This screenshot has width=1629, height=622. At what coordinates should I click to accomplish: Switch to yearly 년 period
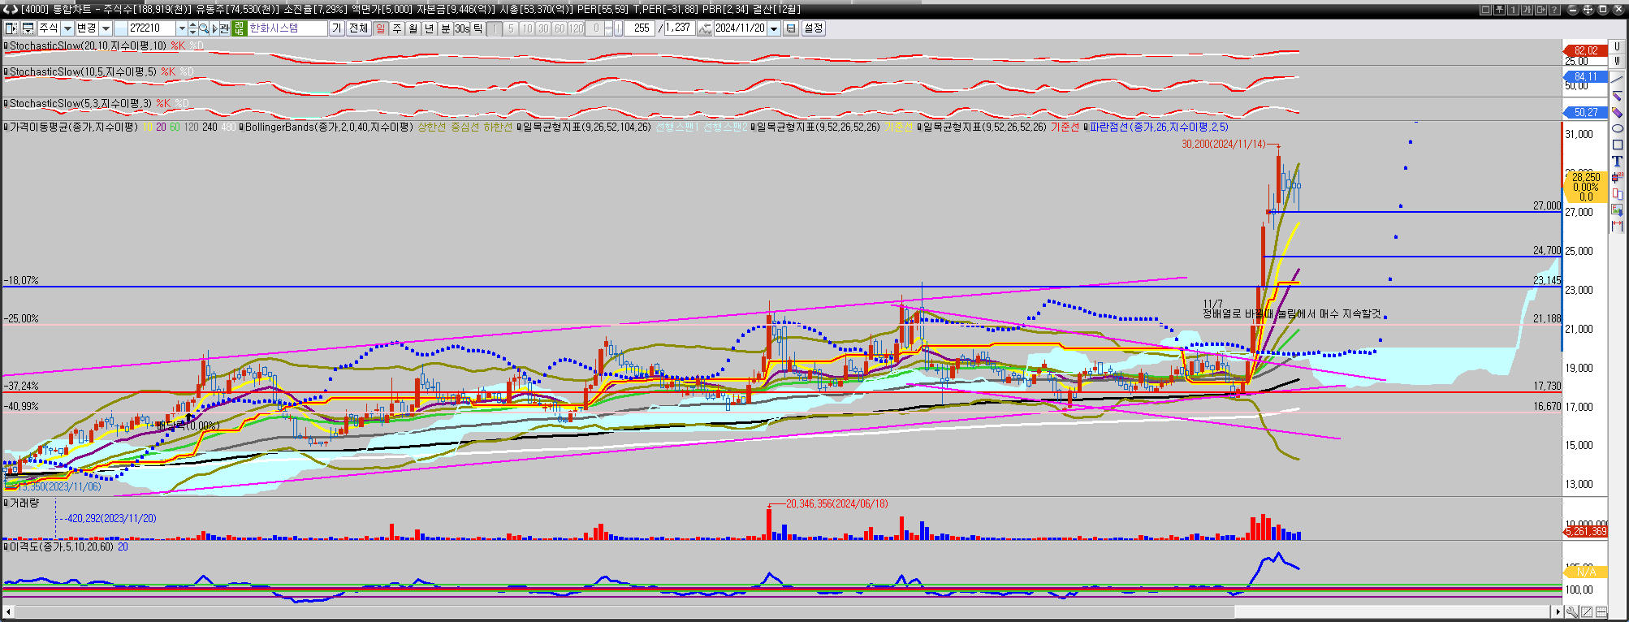(429, 28)
